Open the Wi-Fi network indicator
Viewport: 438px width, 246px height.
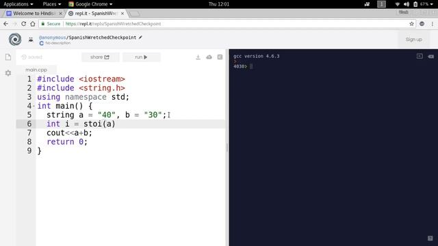[397, 4]
